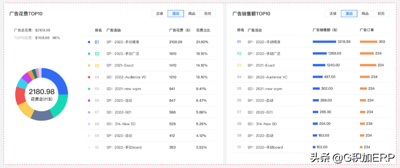The image size is (400, 168).
Task: Click the red legend dot beside rank 04
Action: 89,77
